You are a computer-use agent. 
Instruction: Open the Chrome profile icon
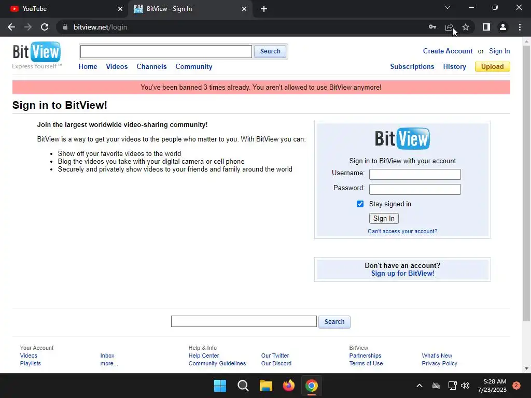coord(503,27)
